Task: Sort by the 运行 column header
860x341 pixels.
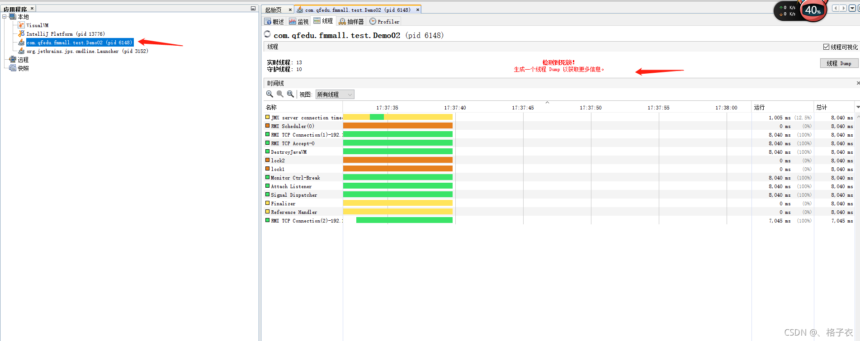Action: [x=782, y=107]
